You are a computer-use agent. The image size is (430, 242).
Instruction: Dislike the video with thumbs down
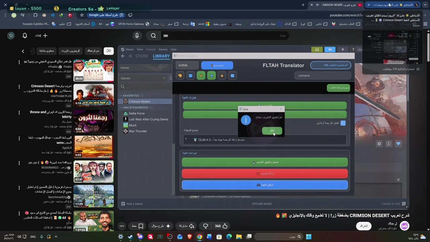(x=206, y=226)
